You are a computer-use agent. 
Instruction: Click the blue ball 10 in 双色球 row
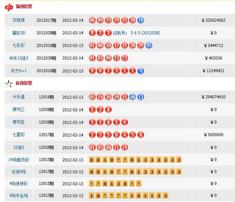click(141, 20)
